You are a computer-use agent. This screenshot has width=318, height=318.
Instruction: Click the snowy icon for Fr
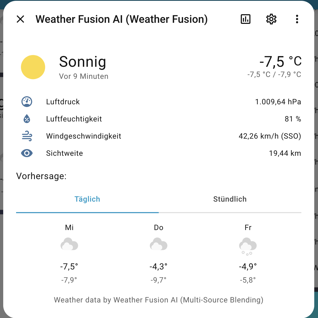point(248,246)
